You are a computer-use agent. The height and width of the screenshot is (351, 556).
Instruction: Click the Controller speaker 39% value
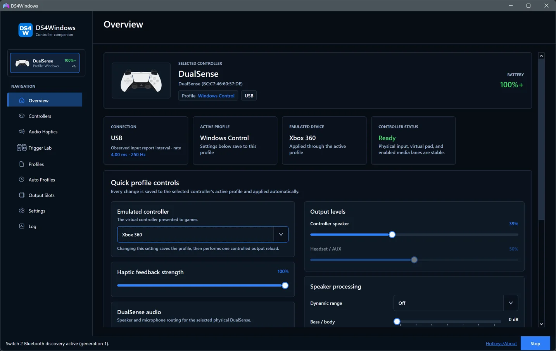[514, 224]
